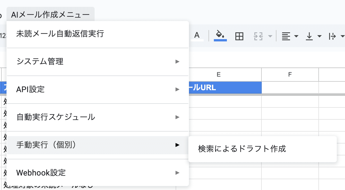This screenshot has width=345, height=190.
Task: Choose 検索によるドラフト作成 in the submenu
Action: [x=242, y=149]
